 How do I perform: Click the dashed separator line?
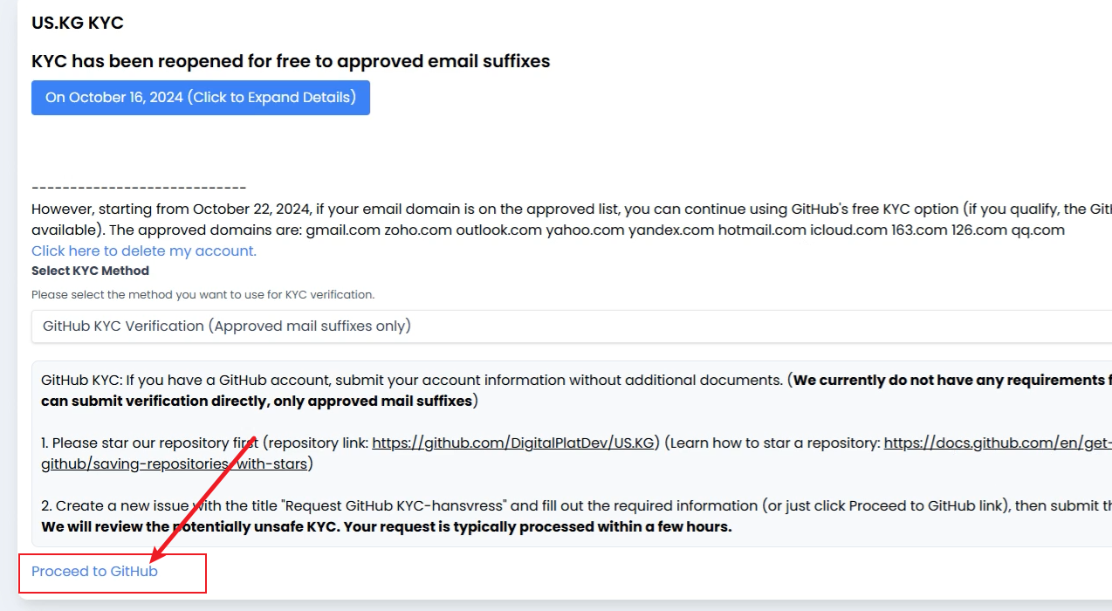click(139, 188)
